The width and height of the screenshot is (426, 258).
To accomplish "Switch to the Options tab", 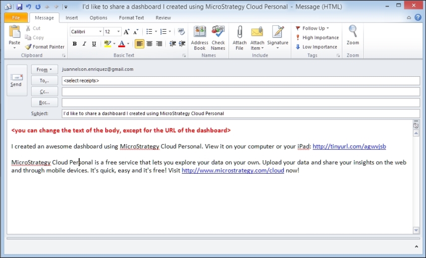I will (98, 18).
